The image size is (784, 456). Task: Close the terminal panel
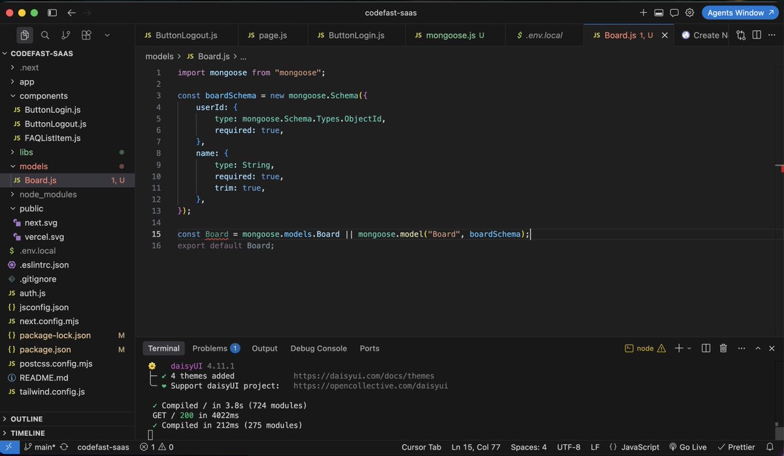click(x=772, y=348)
